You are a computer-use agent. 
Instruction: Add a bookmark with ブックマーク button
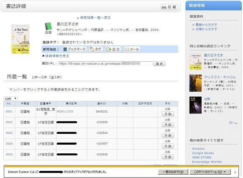coord(74,49)
